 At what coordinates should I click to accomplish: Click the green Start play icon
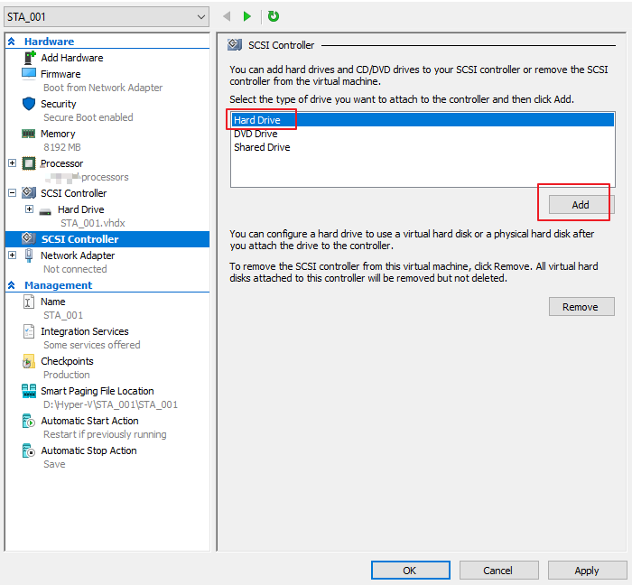tap(247, 16)
